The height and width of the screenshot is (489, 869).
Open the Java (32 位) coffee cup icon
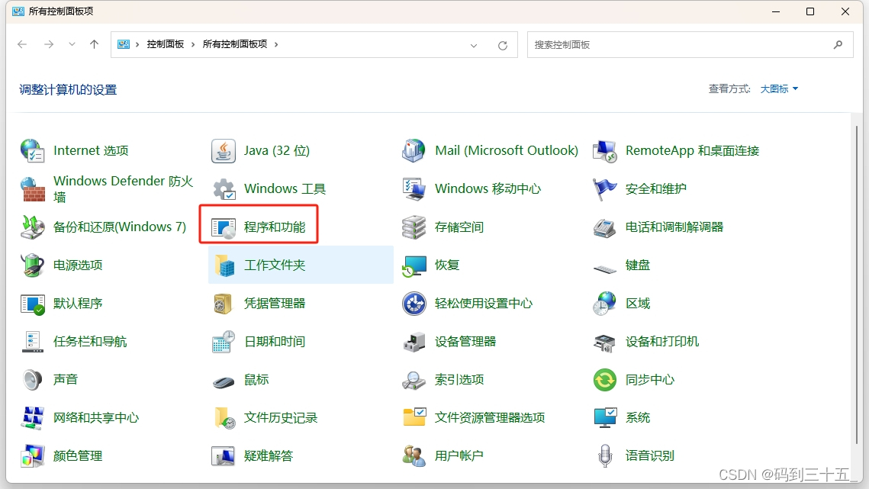tap(224, 151)
